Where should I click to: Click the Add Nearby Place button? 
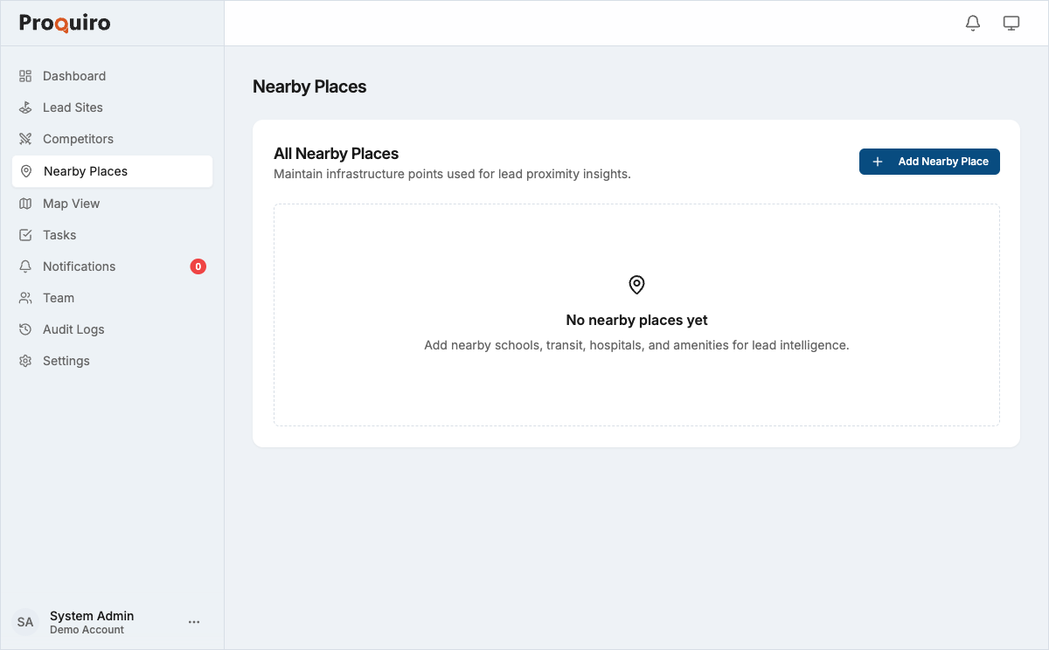point(929,162)
